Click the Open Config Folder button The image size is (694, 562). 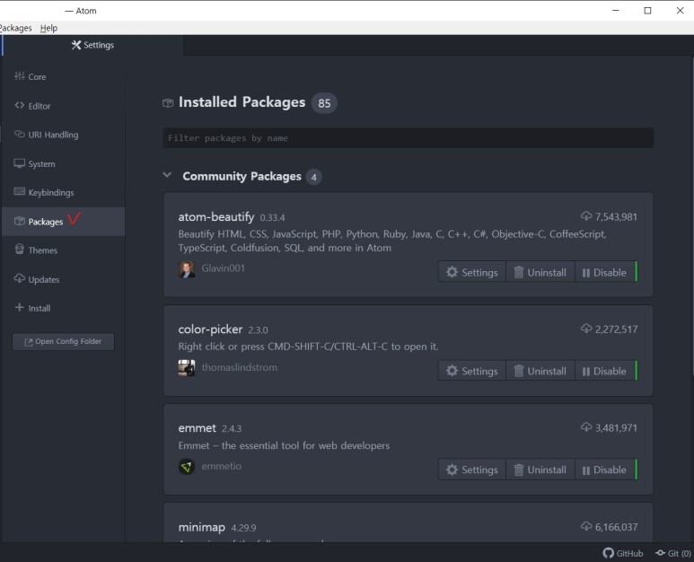tap(63, 342)
